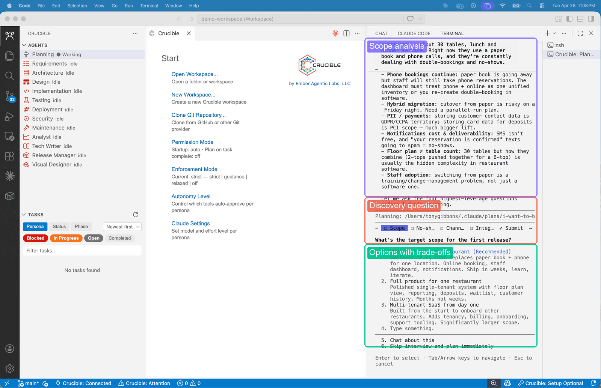Open Copilot chat icon in the title bar

point(410,19)
